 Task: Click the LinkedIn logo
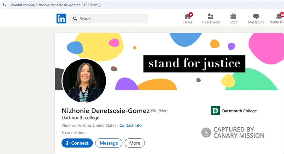pos(61,18)
